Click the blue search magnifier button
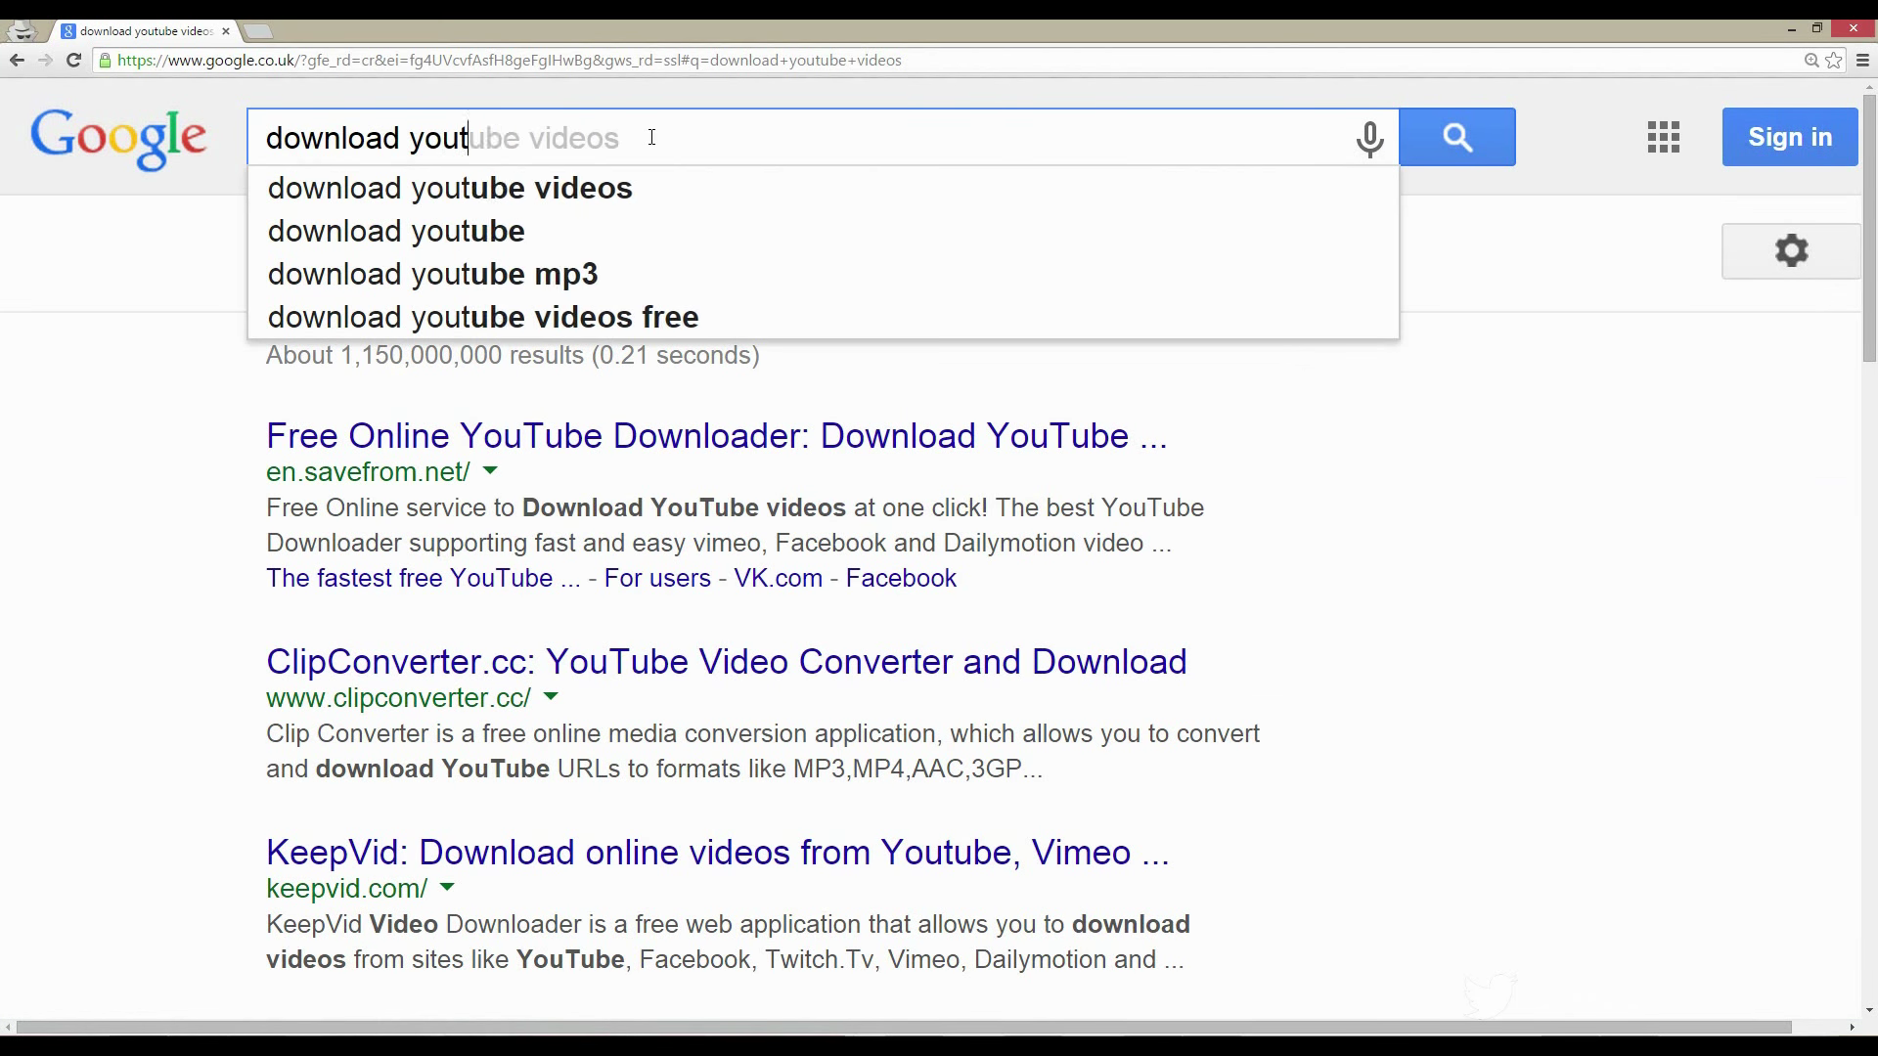This screenshot has height=1056, width=1878. (x=1457, y=137)
